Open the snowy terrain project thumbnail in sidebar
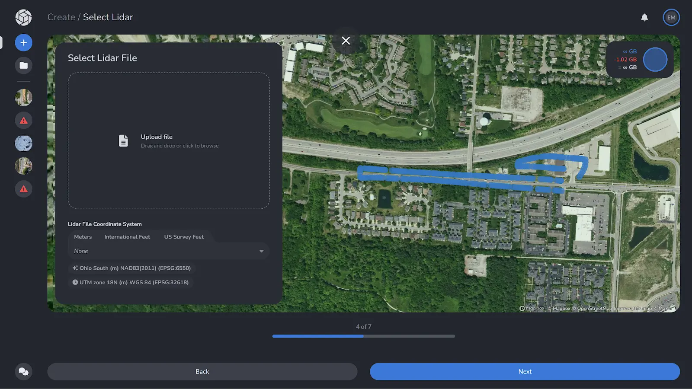 (23, 143)
